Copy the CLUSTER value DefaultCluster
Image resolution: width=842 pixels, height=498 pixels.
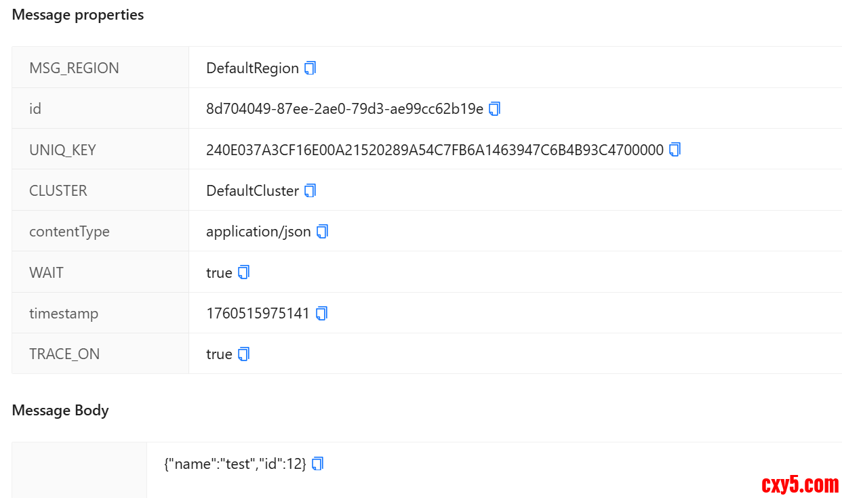pos(310,191)
